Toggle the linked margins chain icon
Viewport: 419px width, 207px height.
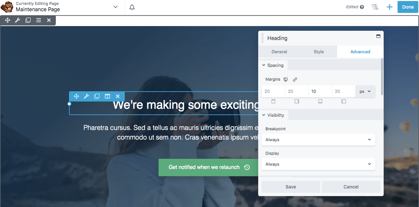(295, 79)
